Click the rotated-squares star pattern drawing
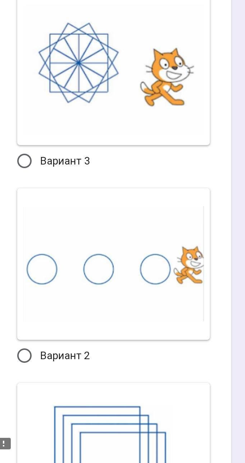This screenshot has width=245, height=463. pyautogui.click(x=79, y=63)
